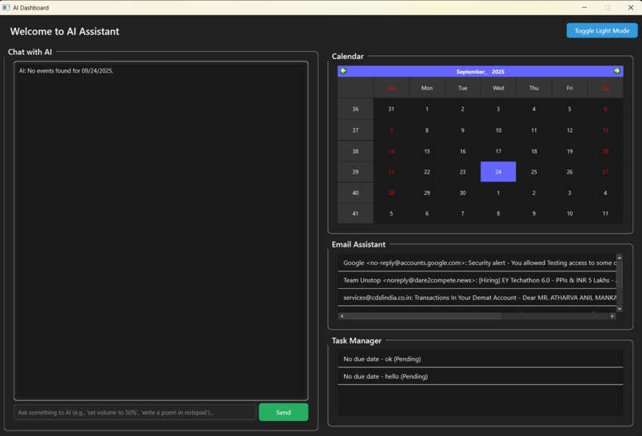Image resolution: width=642 pixels, height=436 pixels.
Task: Choose September 16 on the calendar
Action: 463,151
